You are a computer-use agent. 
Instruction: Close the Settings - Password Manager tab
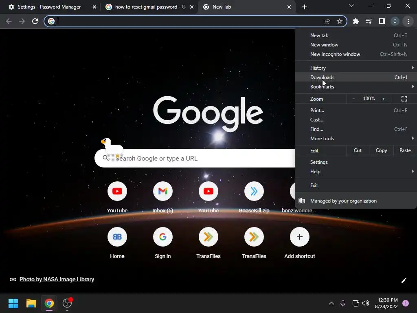tap(94, 7)
